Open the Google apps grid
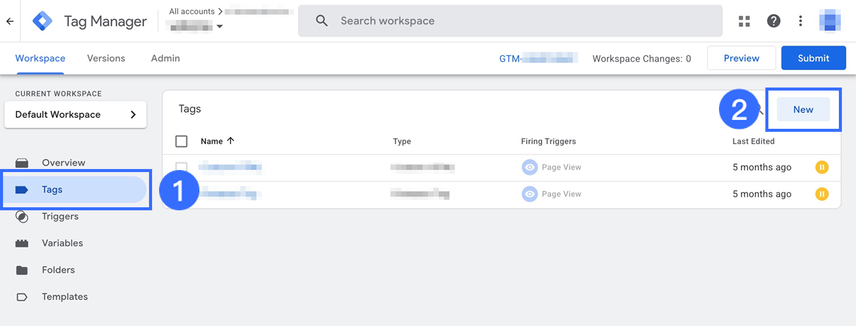This screenshot has height=326, width=856. click(x=744, y=21)
